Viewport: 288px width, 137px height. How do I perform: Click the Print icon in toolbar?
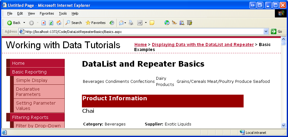[131, 23]
